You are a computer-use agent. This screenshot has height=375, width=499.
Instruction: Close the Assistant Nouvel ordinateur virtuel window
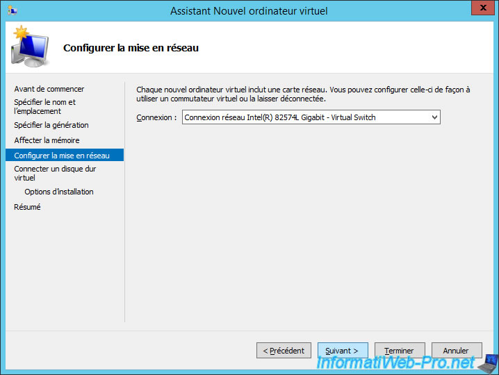[x=478, y=10]
